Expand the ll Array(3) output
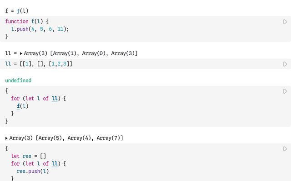The image size is (291, 181). [21, 53]
